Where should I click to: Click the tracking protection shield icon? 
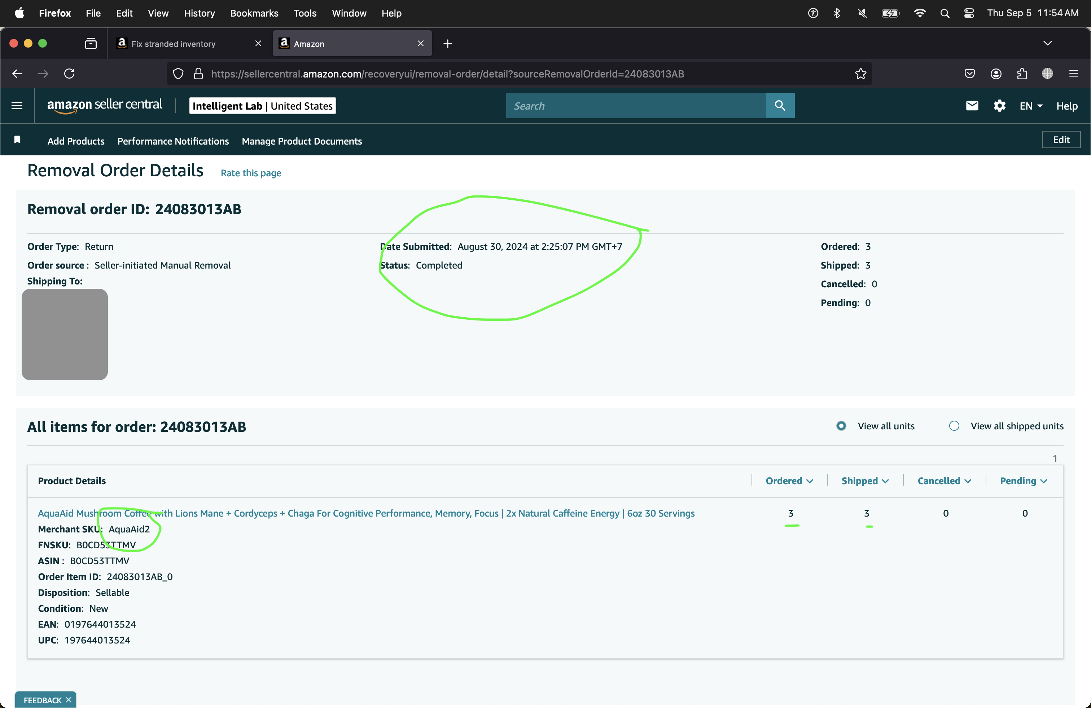178,74
